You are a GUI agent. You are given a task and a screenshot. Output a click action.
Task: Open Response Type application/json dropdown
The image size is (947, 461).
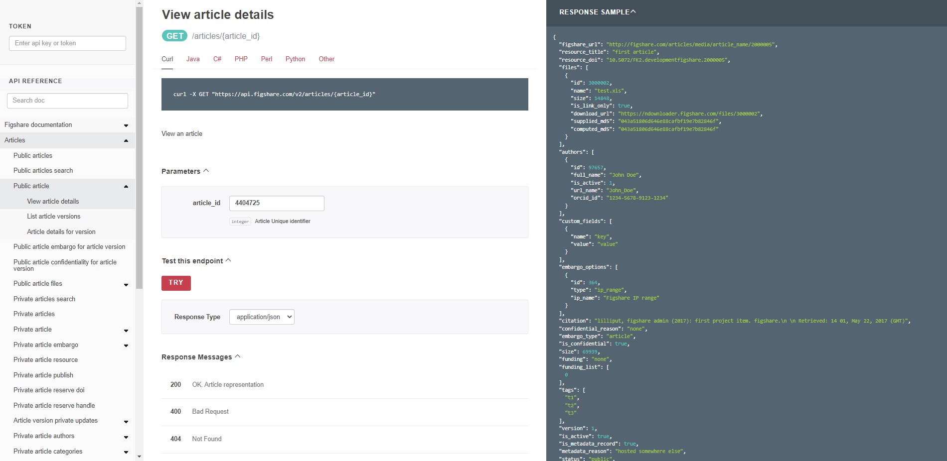[x=262, y=317]
